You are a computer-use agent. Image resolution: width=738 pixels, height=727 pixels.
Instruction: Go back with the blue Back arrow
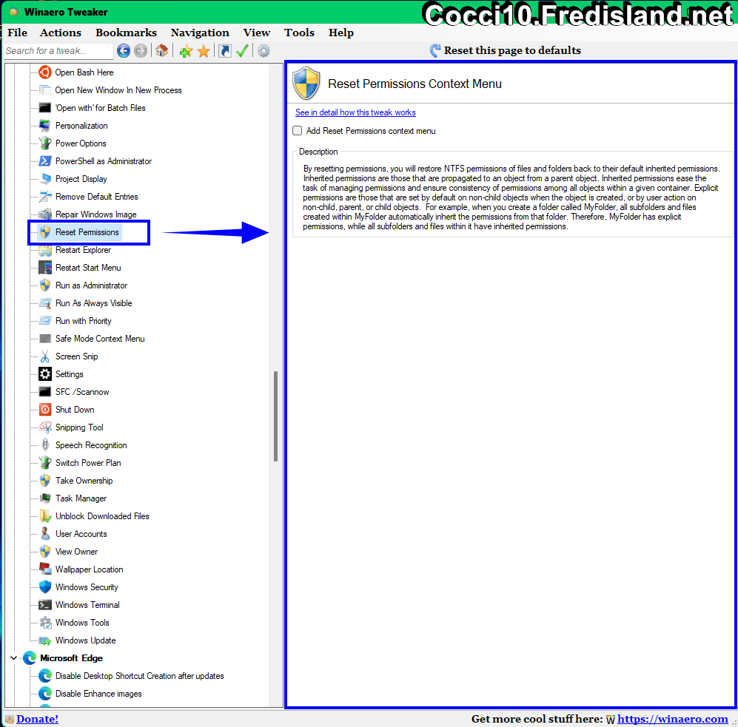(124, 51)
